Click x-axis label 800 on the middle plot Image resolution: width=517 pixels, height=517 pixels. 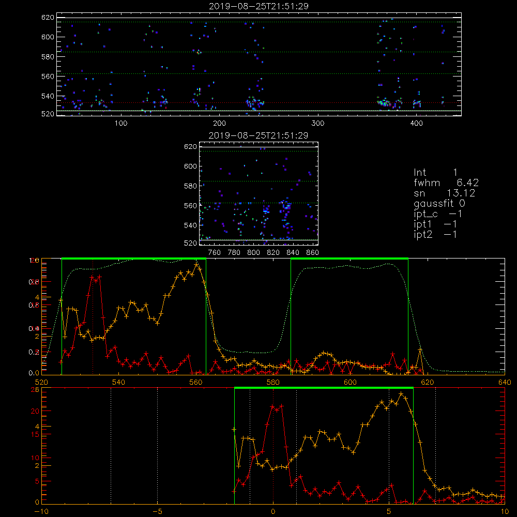(253, 253)
